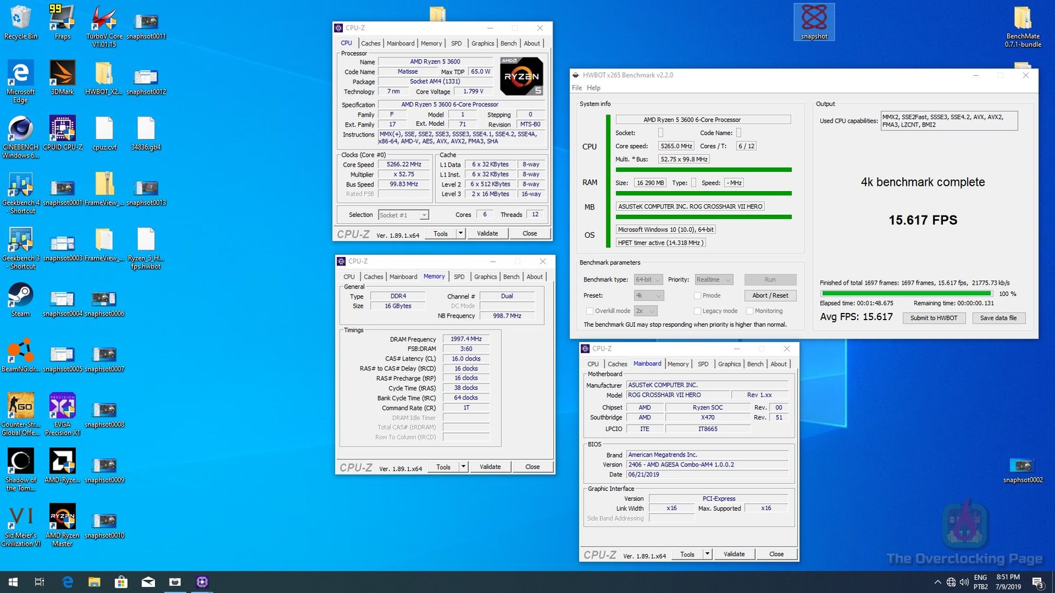
Task: Open the Preset dropdown set to 4k
Action: tap(648, 295)
